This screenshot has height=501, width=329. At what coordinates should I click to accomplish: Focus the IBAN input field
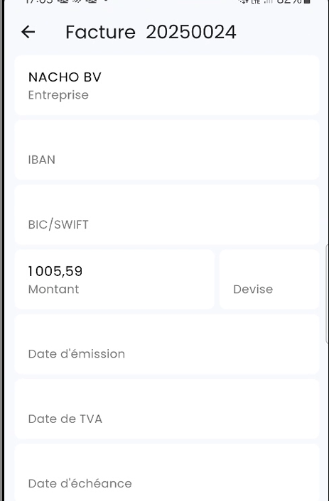point(167,150)
